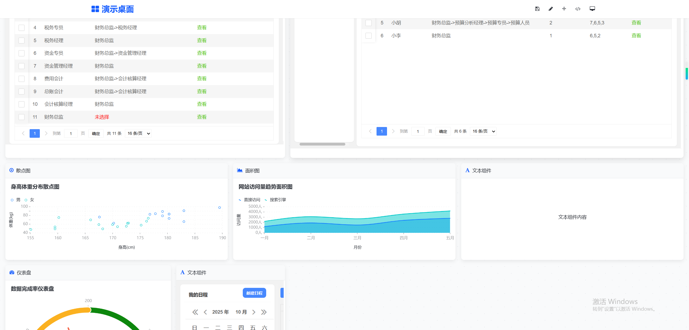Screen dimensions: 689x330
Task: Go to previous month in calendar
Action: [205, 312]
